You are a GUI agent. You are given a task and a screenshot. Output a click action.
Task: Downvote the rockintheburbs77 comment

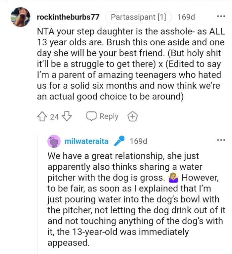point(67,116)
